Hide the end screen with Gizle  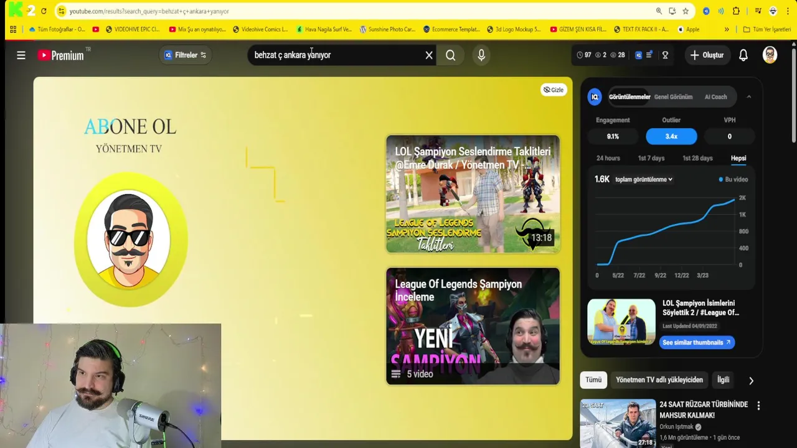click(x=554, y=90)
